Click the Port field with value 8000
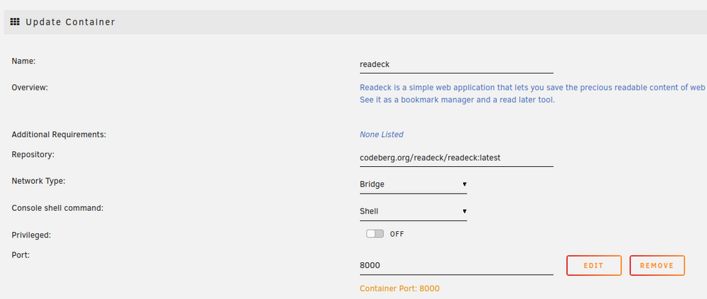 tap(456, 266)
